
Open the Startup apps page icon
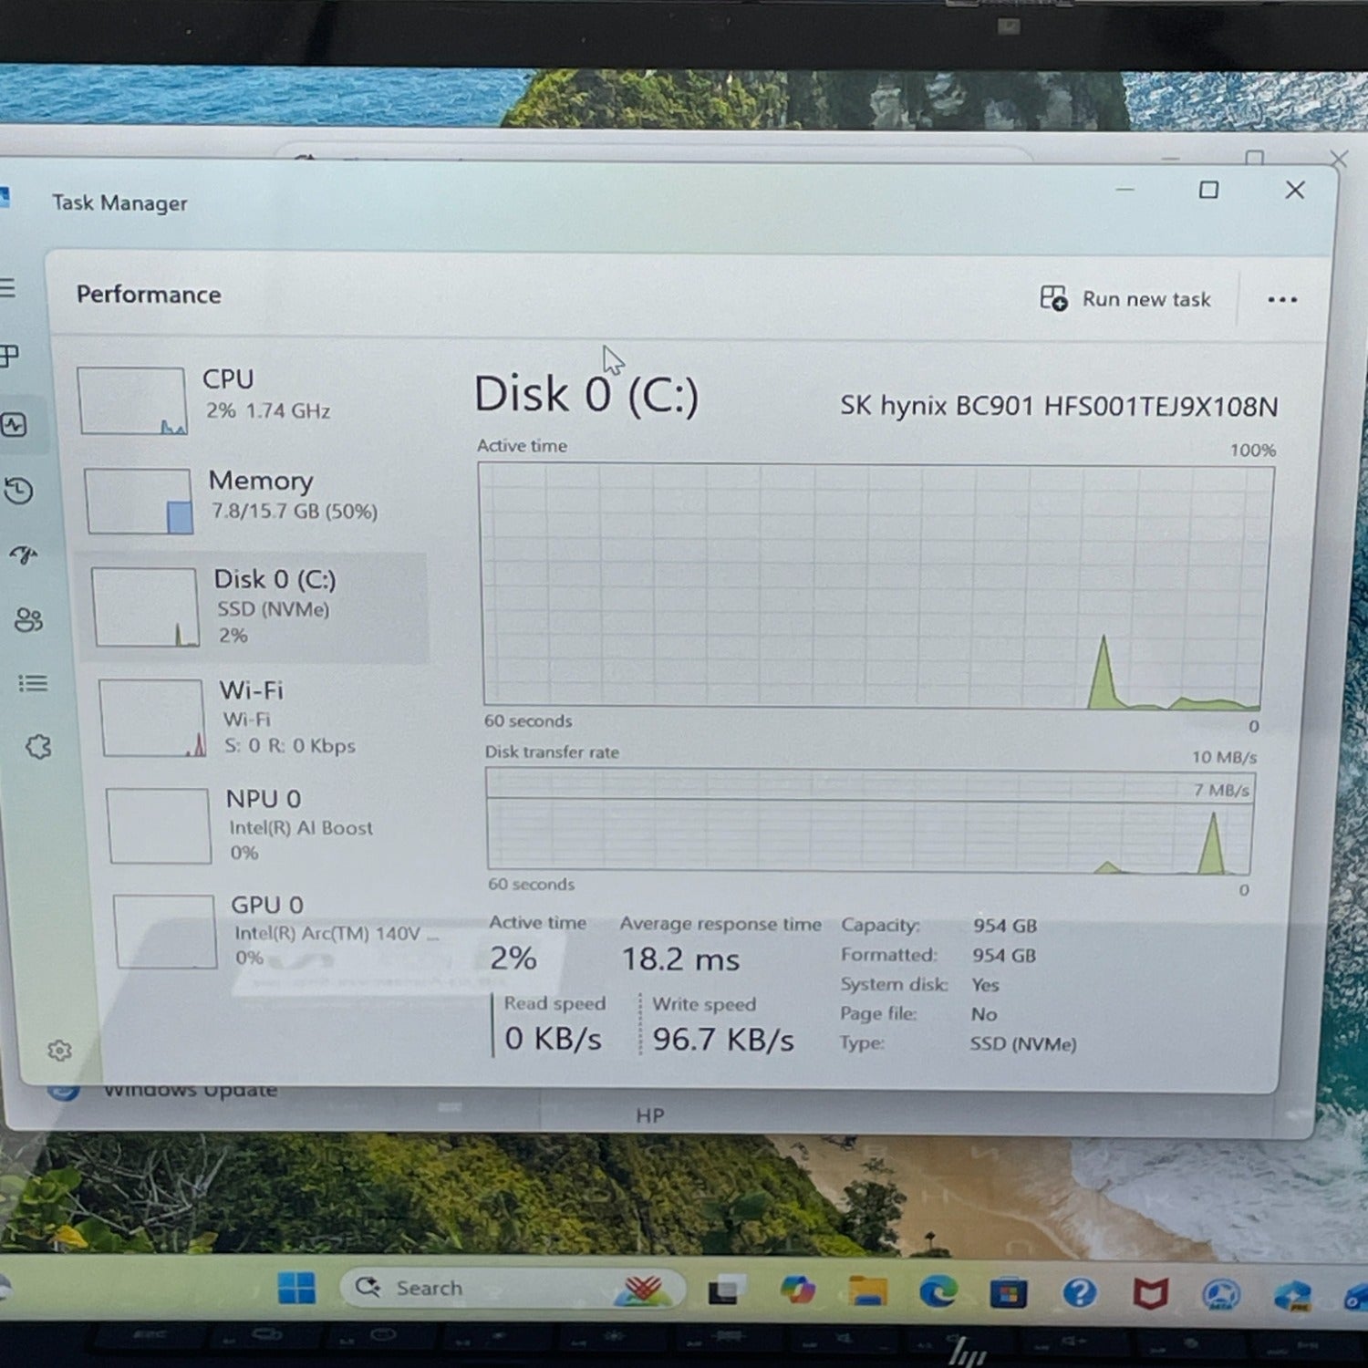(x=24, y=554)
